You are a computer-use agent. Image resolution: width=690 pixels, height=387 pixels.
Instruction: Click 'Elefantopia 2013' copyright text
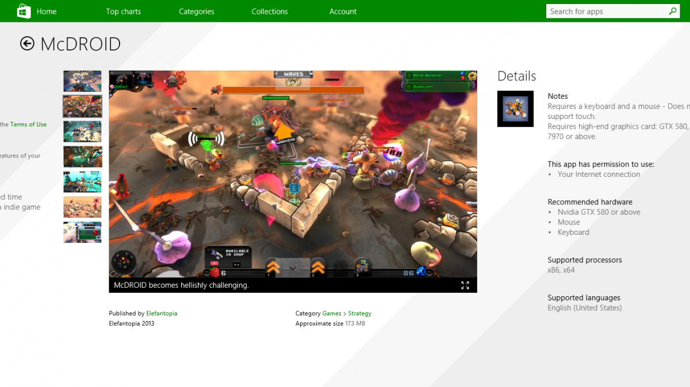pyautogui.click(x=132, y=323)
